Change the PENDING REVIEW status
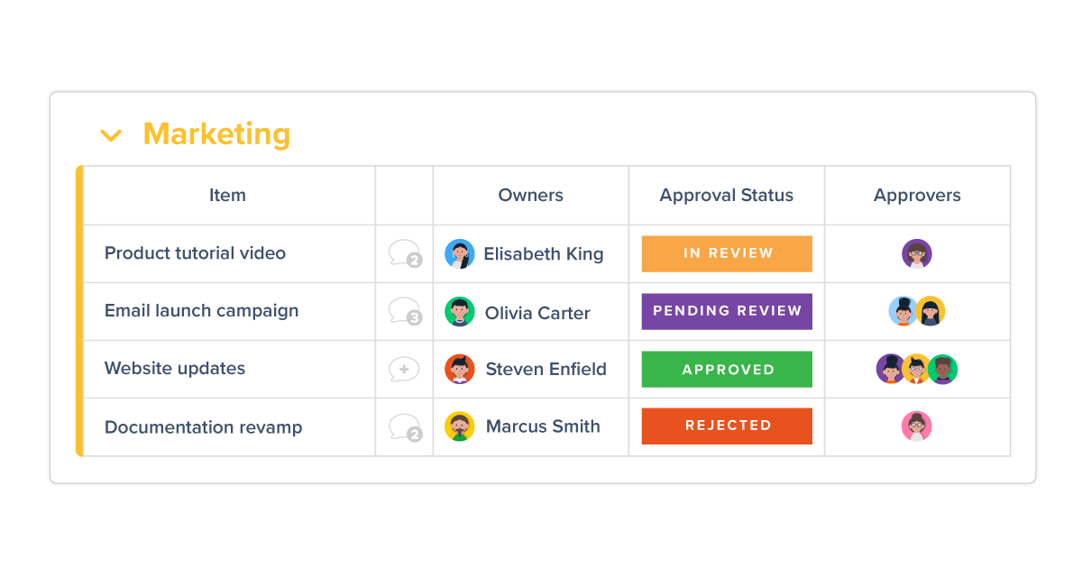 coord(727,311)
